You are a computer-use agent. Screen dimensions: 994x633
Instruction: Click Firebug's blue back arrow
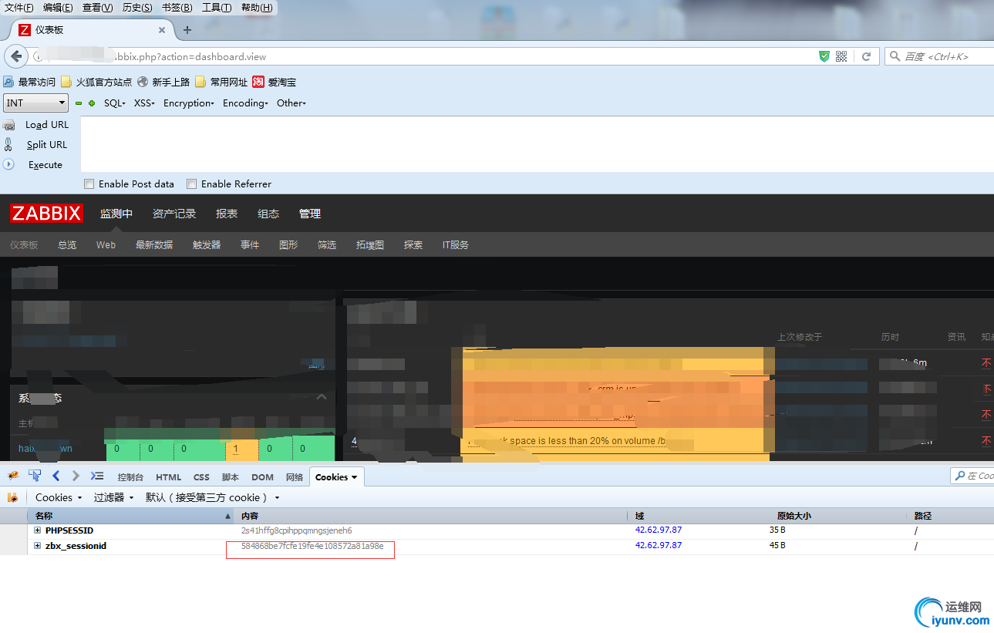tap(56, 476)
